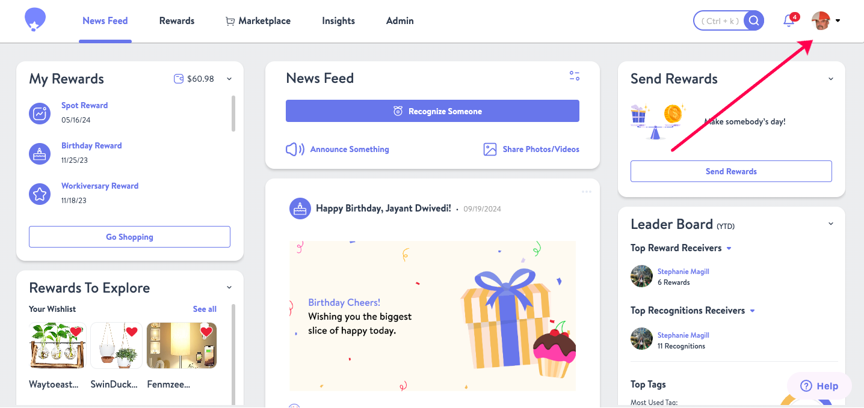Screen dimensions: 864x408
Task: Click the Spot Reward chart icon
Action: (x=40, y=113)
